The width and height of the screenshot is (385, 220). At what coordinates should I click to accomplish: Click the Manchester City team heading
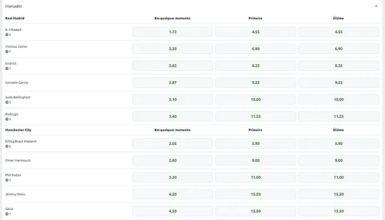click(x=18, y=130)
